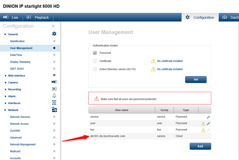This screenshot has width=239, height=160.
Task: Click the Live camera icon
Action: pos(6,17)
